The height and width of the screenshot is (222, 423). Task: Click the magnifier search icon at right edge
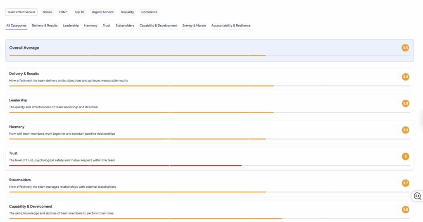[x=417, y=196]
